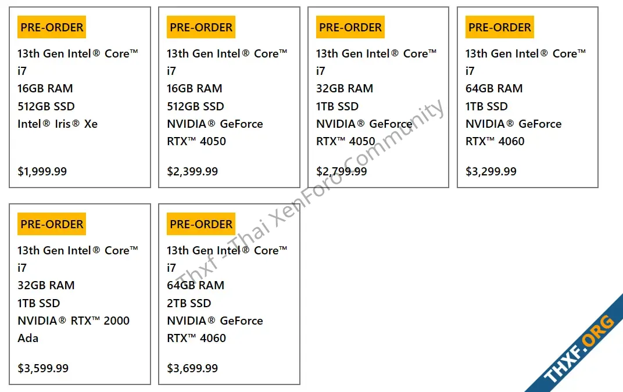This screenshot has width=623, height=392.
Task: Select the $2,399.99 RTX 4050 configuration card
Action: tap(229, 97)
